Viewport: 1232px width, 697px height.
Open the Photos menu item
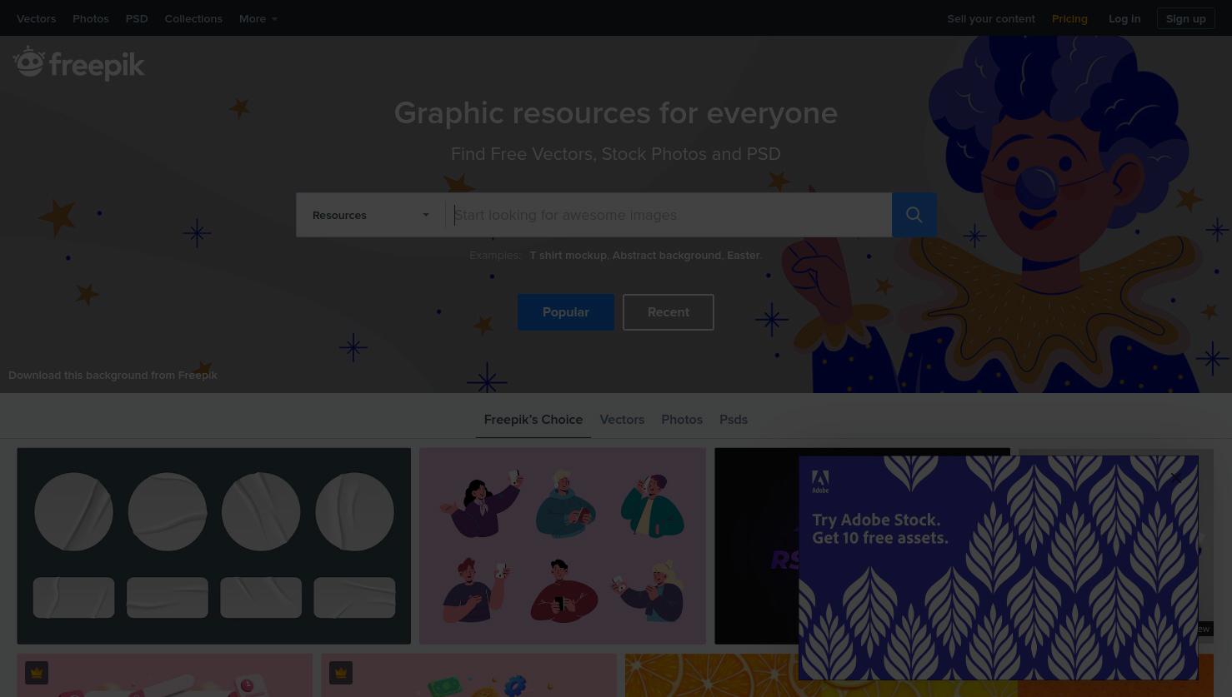(x=91, y=18)
